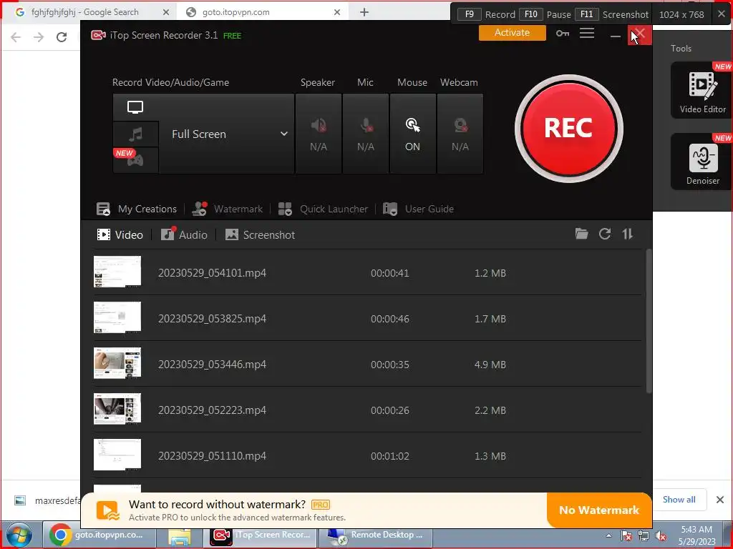
Task: Switch to the goto.itopvpn.com browser tab
Action: point(262,12)
